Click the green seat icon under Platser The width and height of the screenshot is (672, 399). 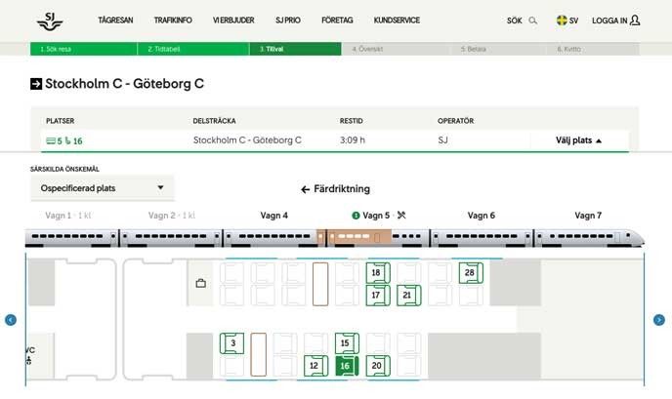coord(51,140)
